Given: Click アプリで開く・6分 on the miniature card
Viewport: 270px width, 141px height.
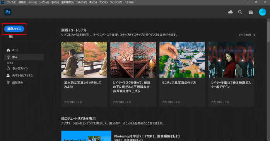Looking at the screenshot, I should tap(171, 102).
